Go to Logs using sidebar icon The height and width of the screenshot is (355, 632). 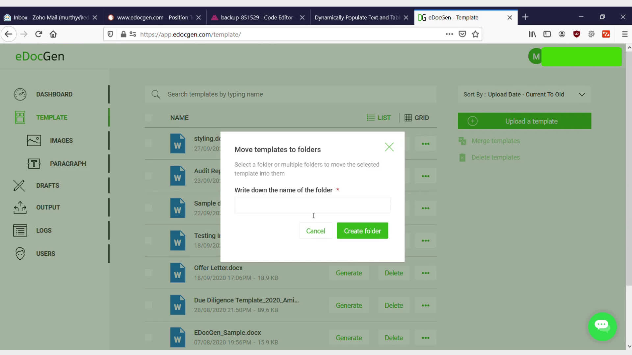pyautogui.click(x=20, y=230)
